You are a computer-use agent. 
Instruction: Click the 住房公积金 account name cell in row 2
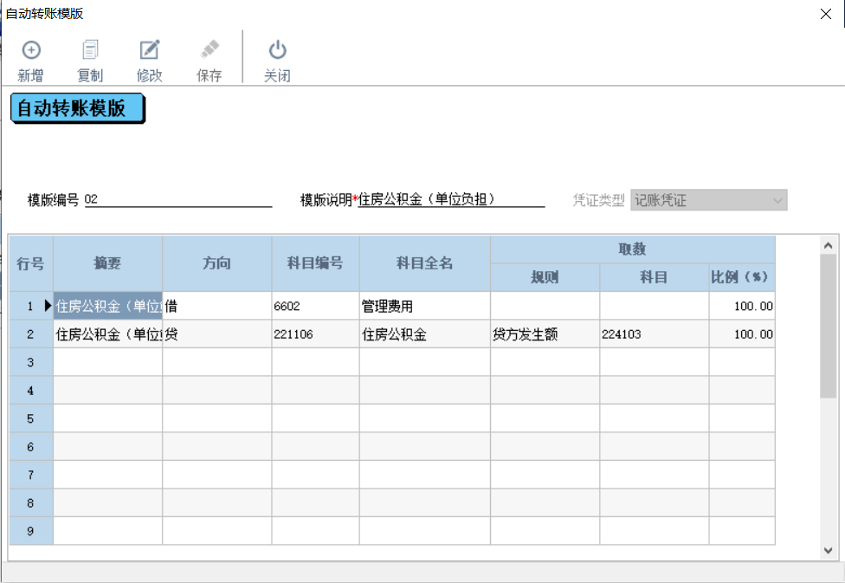point(425,334)
